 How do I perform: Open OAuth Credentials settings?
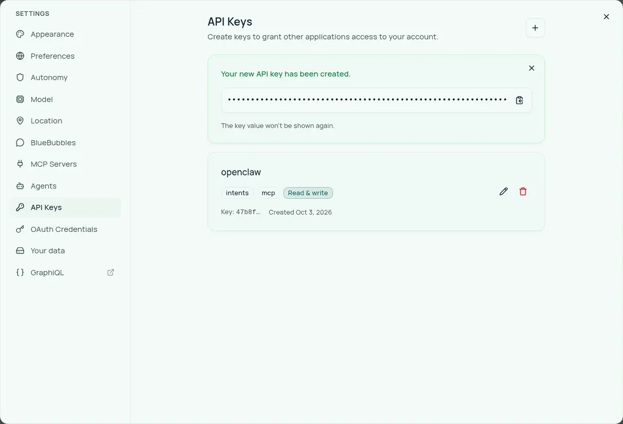click(x=66, y=230)
